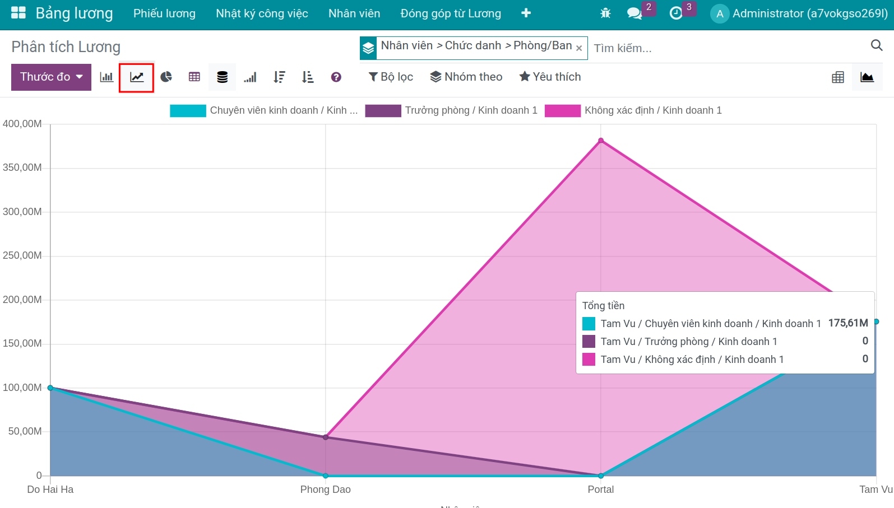Toggle ascending sort order

pos(308,77)
